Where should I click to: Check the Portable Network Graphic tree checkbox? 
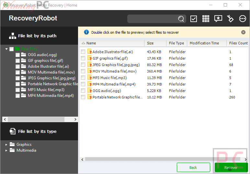point(17,84)
